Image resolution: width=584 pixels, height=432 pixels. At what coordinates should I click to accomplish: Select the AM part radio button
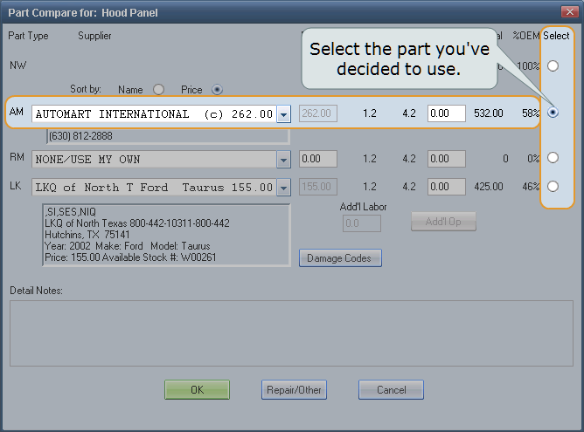click(553, 113)
